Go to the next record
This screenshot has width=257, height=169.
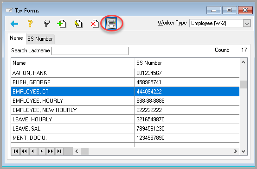[42, 151]
